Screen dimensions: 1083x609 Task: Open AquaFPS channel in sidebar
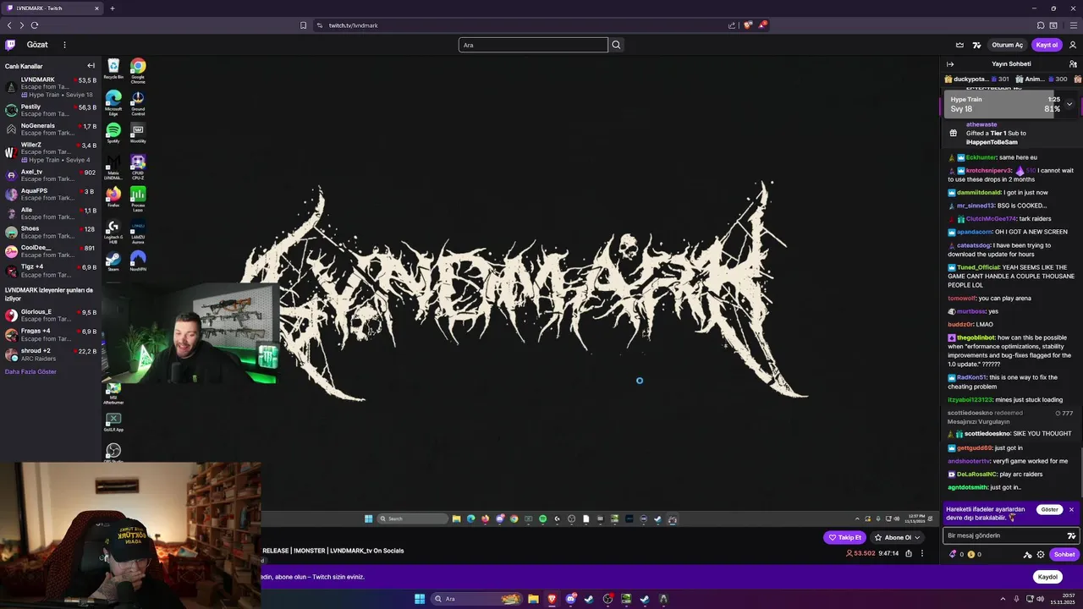pyautogui.click(x=51, y=195)
